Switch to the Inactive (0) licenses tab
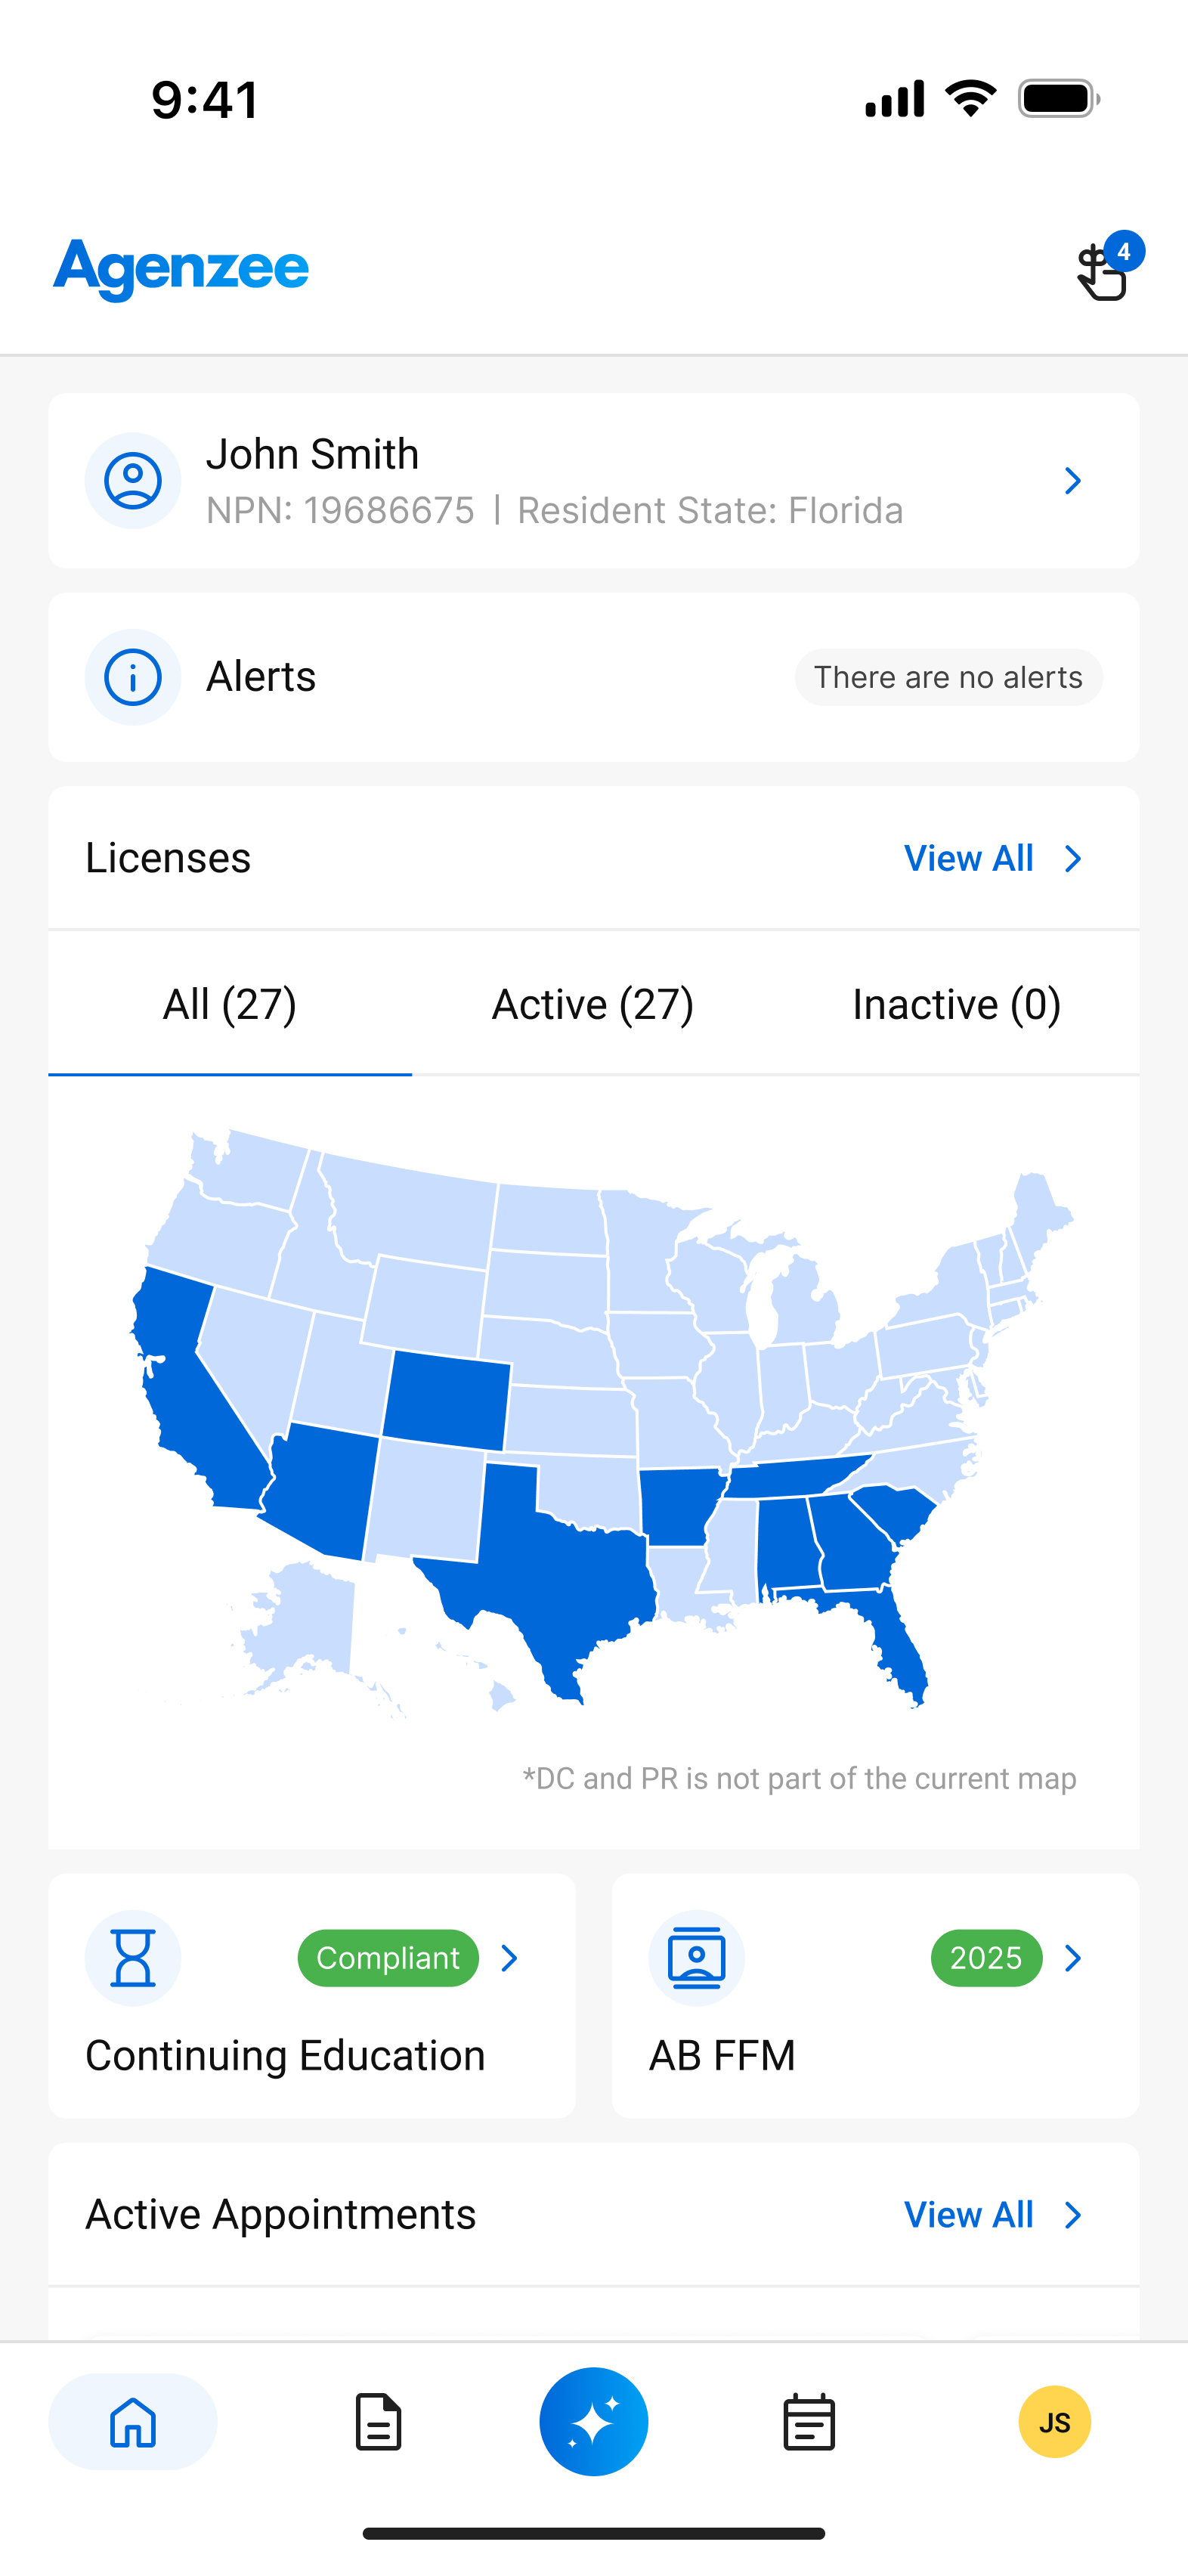 pyautogui.click(x=956, y=1004)
